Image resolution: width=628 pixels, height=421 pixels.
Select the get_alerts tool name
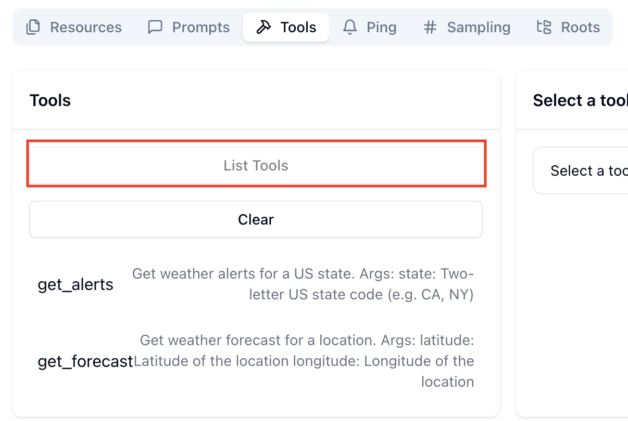(76, 284)
